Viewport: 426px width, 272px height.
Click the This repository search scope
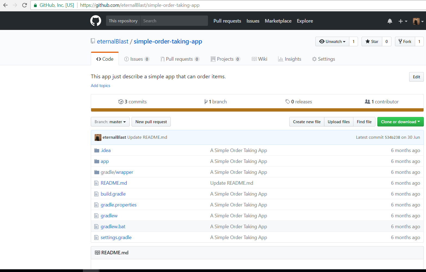click(123, 21)
